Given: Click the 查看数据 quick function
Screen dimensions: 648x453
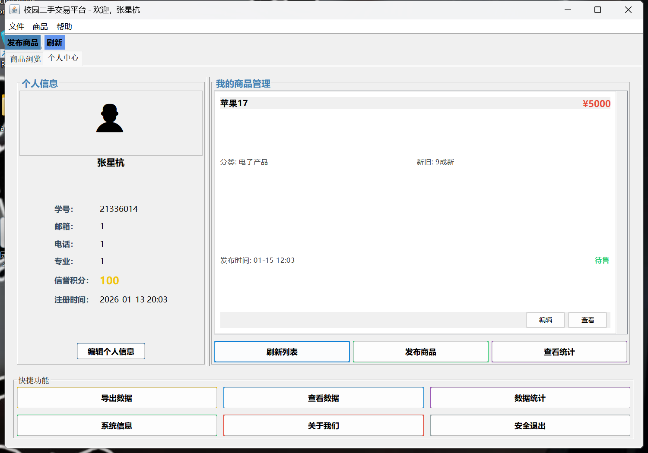Looking at the screenshot, I should [x=324, y=398].
